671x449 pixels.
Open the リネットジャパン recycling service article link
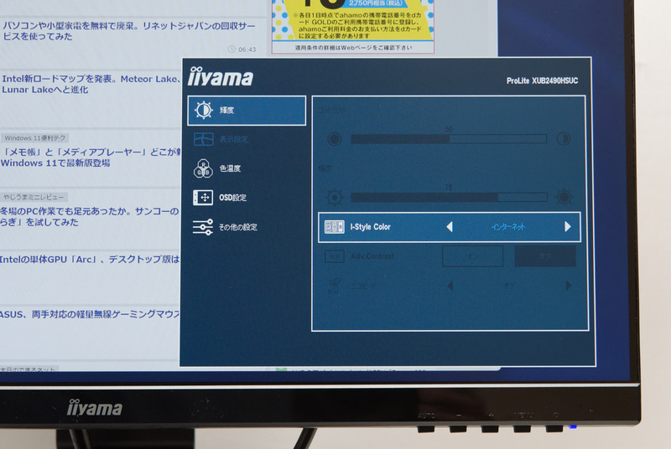point(128,31)
